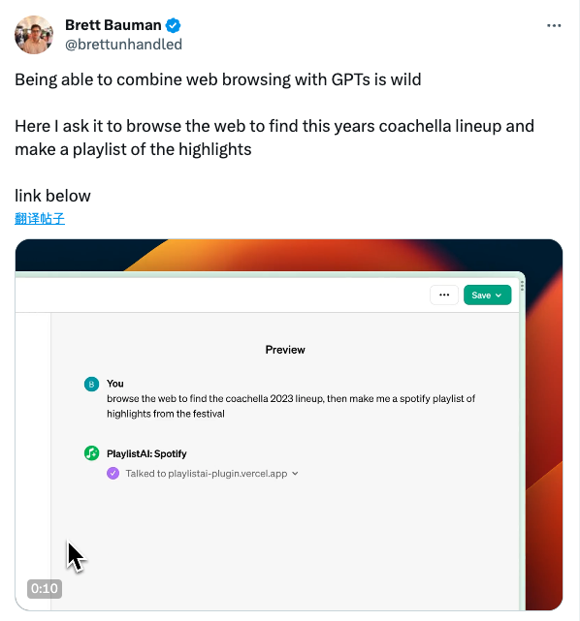This screenshot has width=580, height=621.
Task: Open the @brettunhandled handle link
Action: pyautogui.click(x=123, y=45)
